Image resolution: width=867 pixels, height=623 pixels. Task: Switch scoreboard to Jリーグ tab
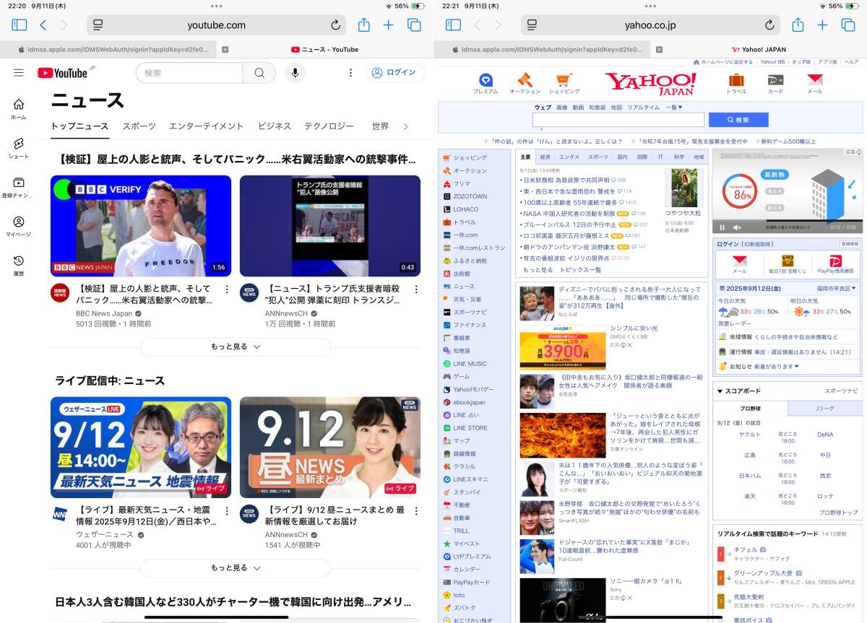(824, 409)
